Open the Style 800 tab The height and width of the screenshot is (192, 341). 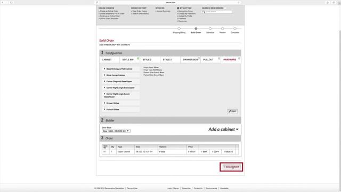point(129,60)
